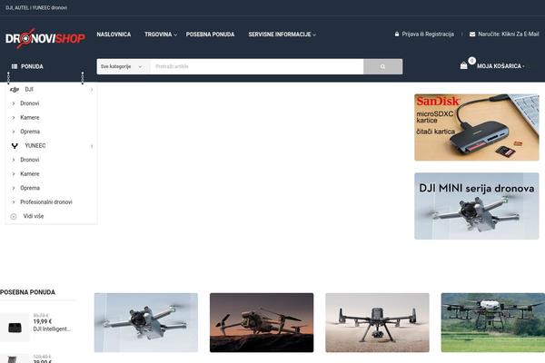Viewport: 545px width, 363px height.
Task: Select Kamere under DJI
Action: click(30, 117)
